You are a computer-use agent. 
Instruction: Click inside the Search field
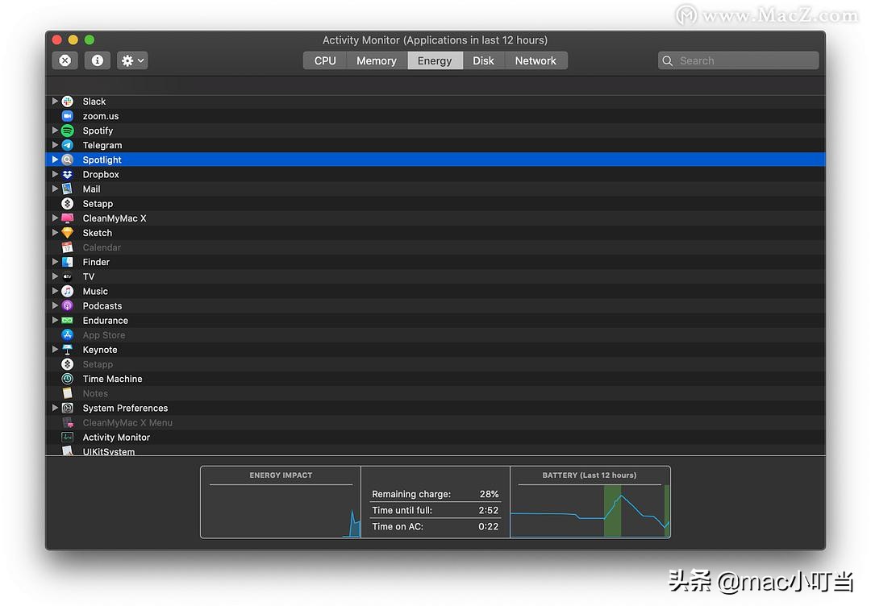[736, 60]
